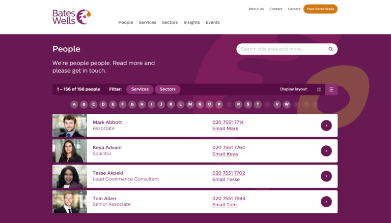Switch to grid display layout
Image resolution: width=391 pixels, height=223 pixels.
point(319,89)
